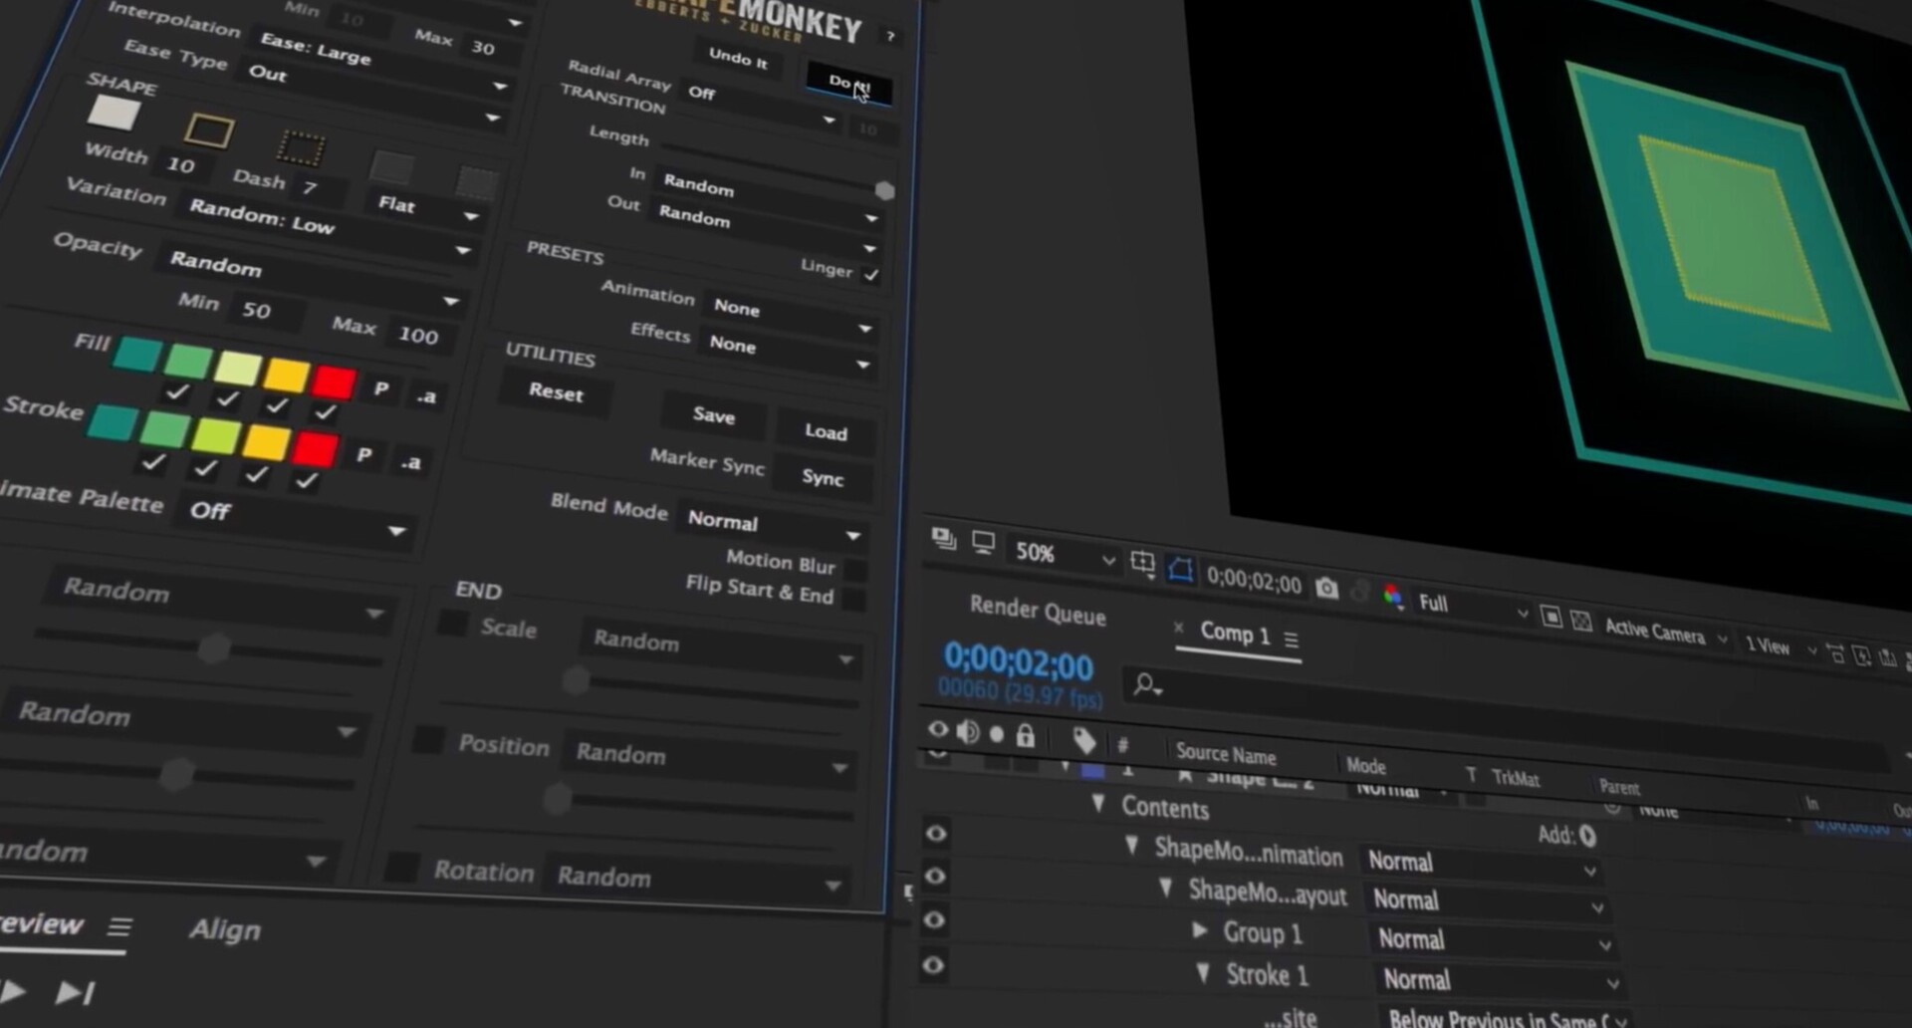The image size is (1912, 1028).
Task: Collapse the Contents disclosure triangle
Action: [1097, 804]
